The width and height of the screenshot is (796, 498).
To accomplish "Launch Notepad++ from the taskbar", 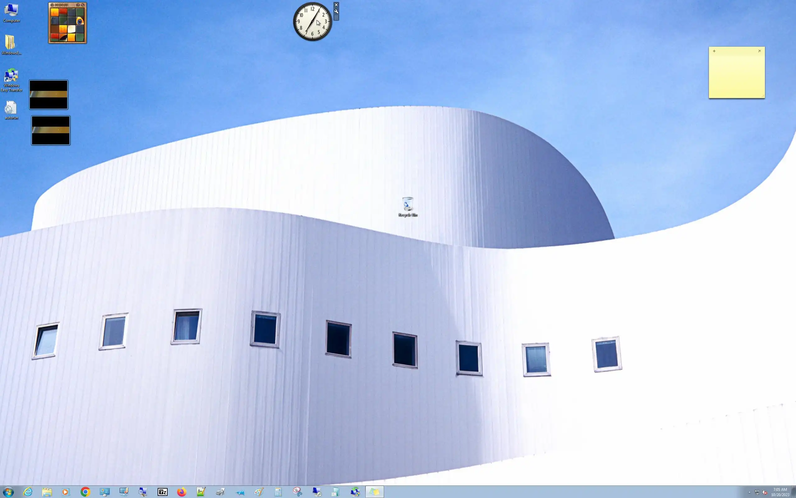I will [201, 492].
